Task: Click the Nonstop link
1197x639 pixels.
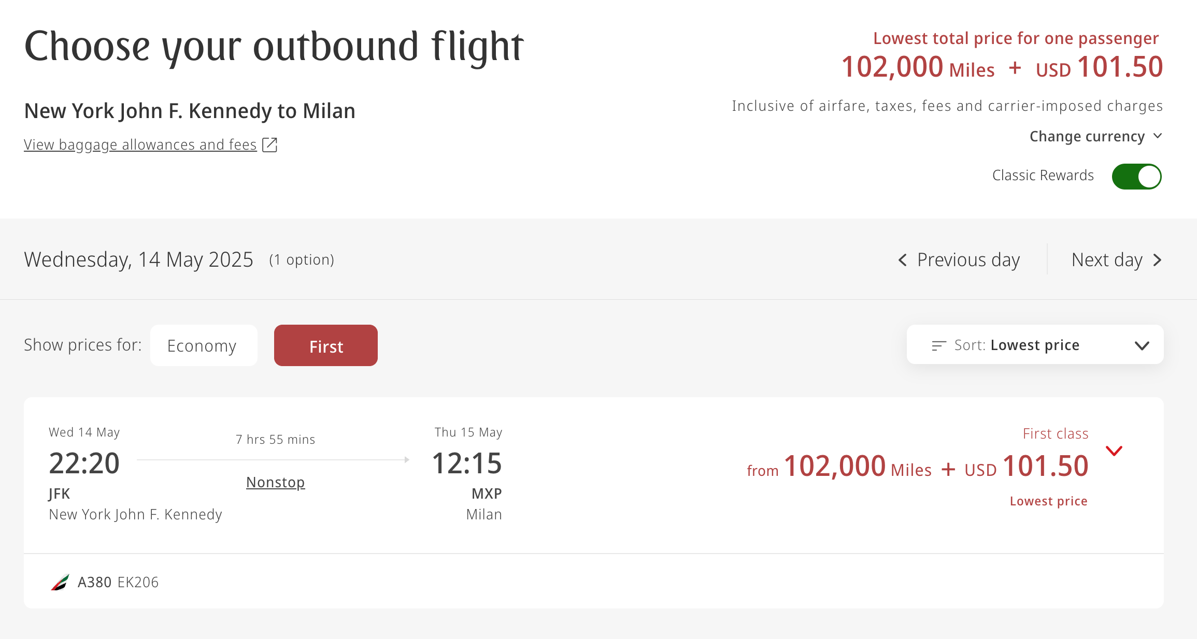Action: (275, 482)
